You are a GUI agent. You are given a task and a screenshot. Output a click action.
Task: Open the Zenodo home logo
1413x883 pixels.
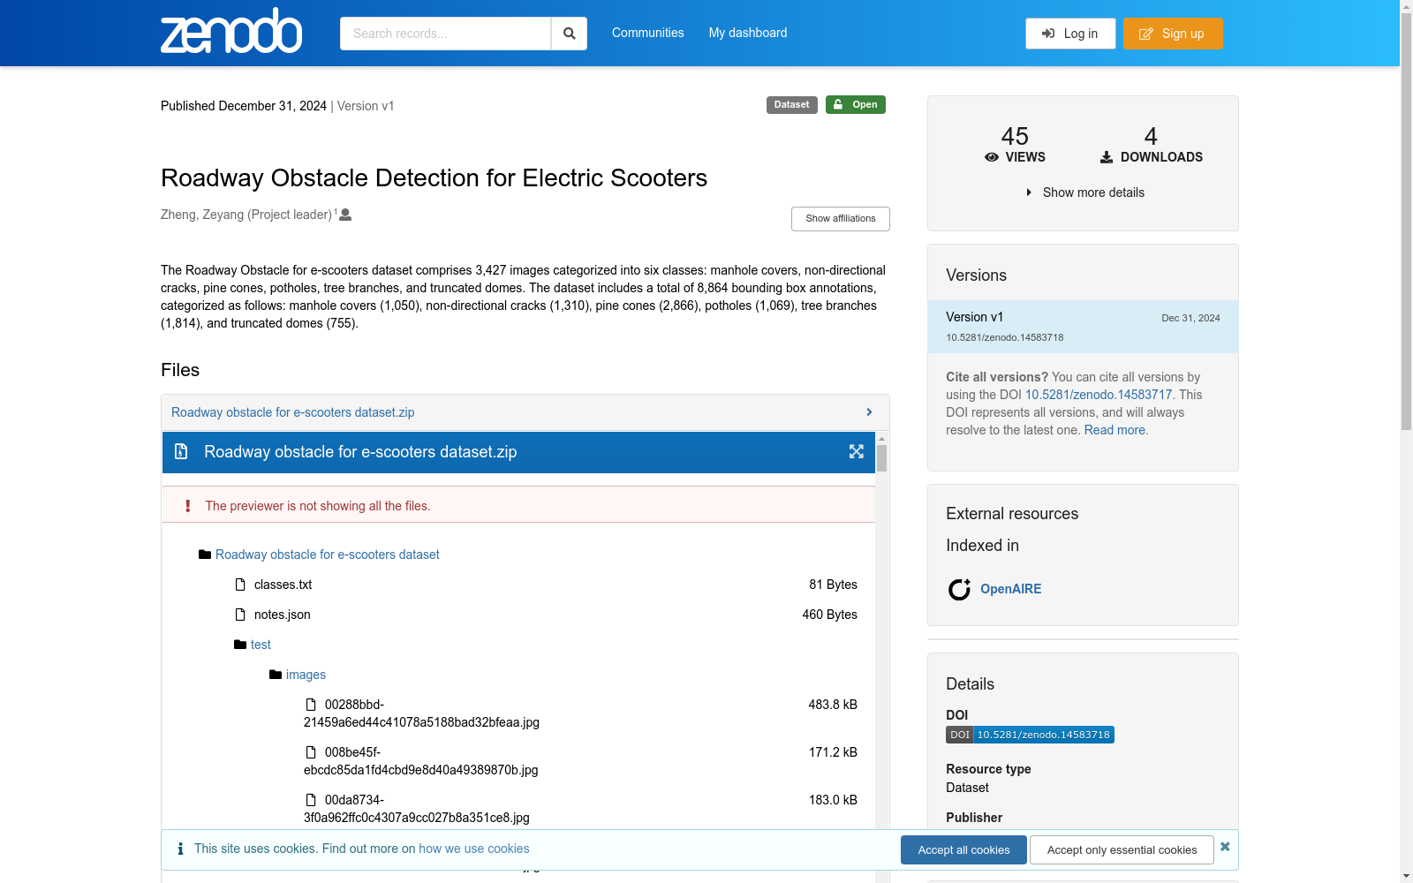(x=231, y=31)
